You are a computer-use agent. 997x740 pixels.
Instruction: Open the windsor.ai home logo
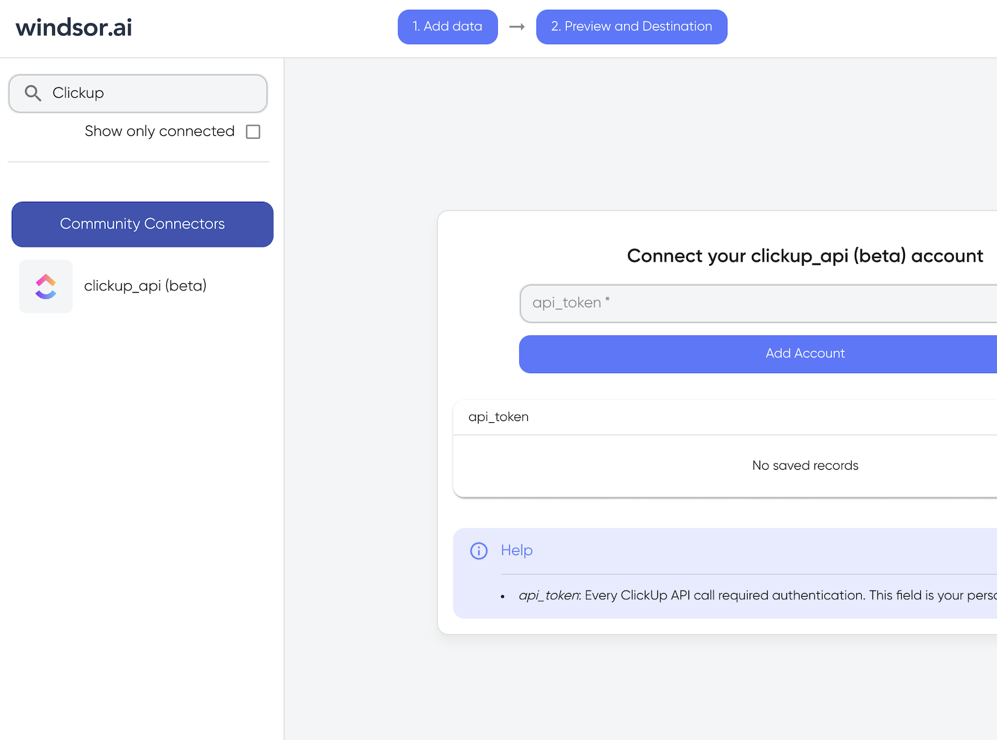click(x=73, y=27)
